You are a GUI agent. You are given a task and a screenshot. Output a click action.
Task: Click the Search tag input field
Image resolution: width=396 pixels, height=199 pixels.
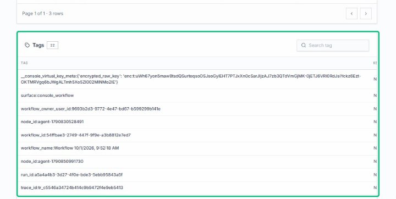[333, 46]
